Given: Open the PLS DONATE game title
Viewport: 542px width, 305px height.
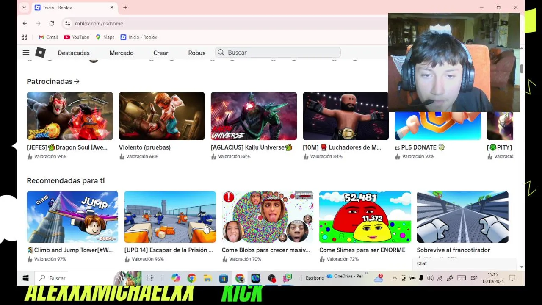Looking at the screenshot, I should 420,147.
